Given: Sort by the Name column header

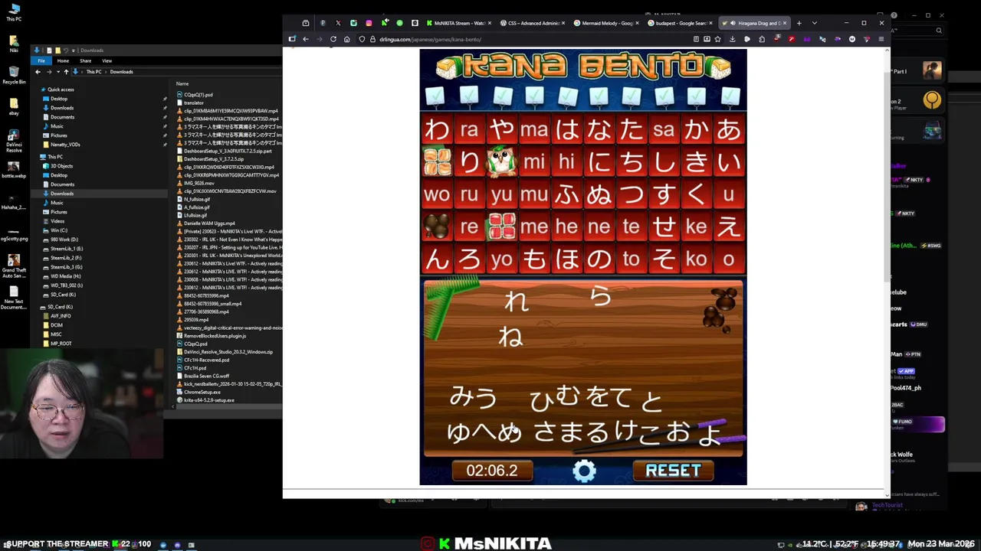Looking at the screenshot, I should (182, 83).
